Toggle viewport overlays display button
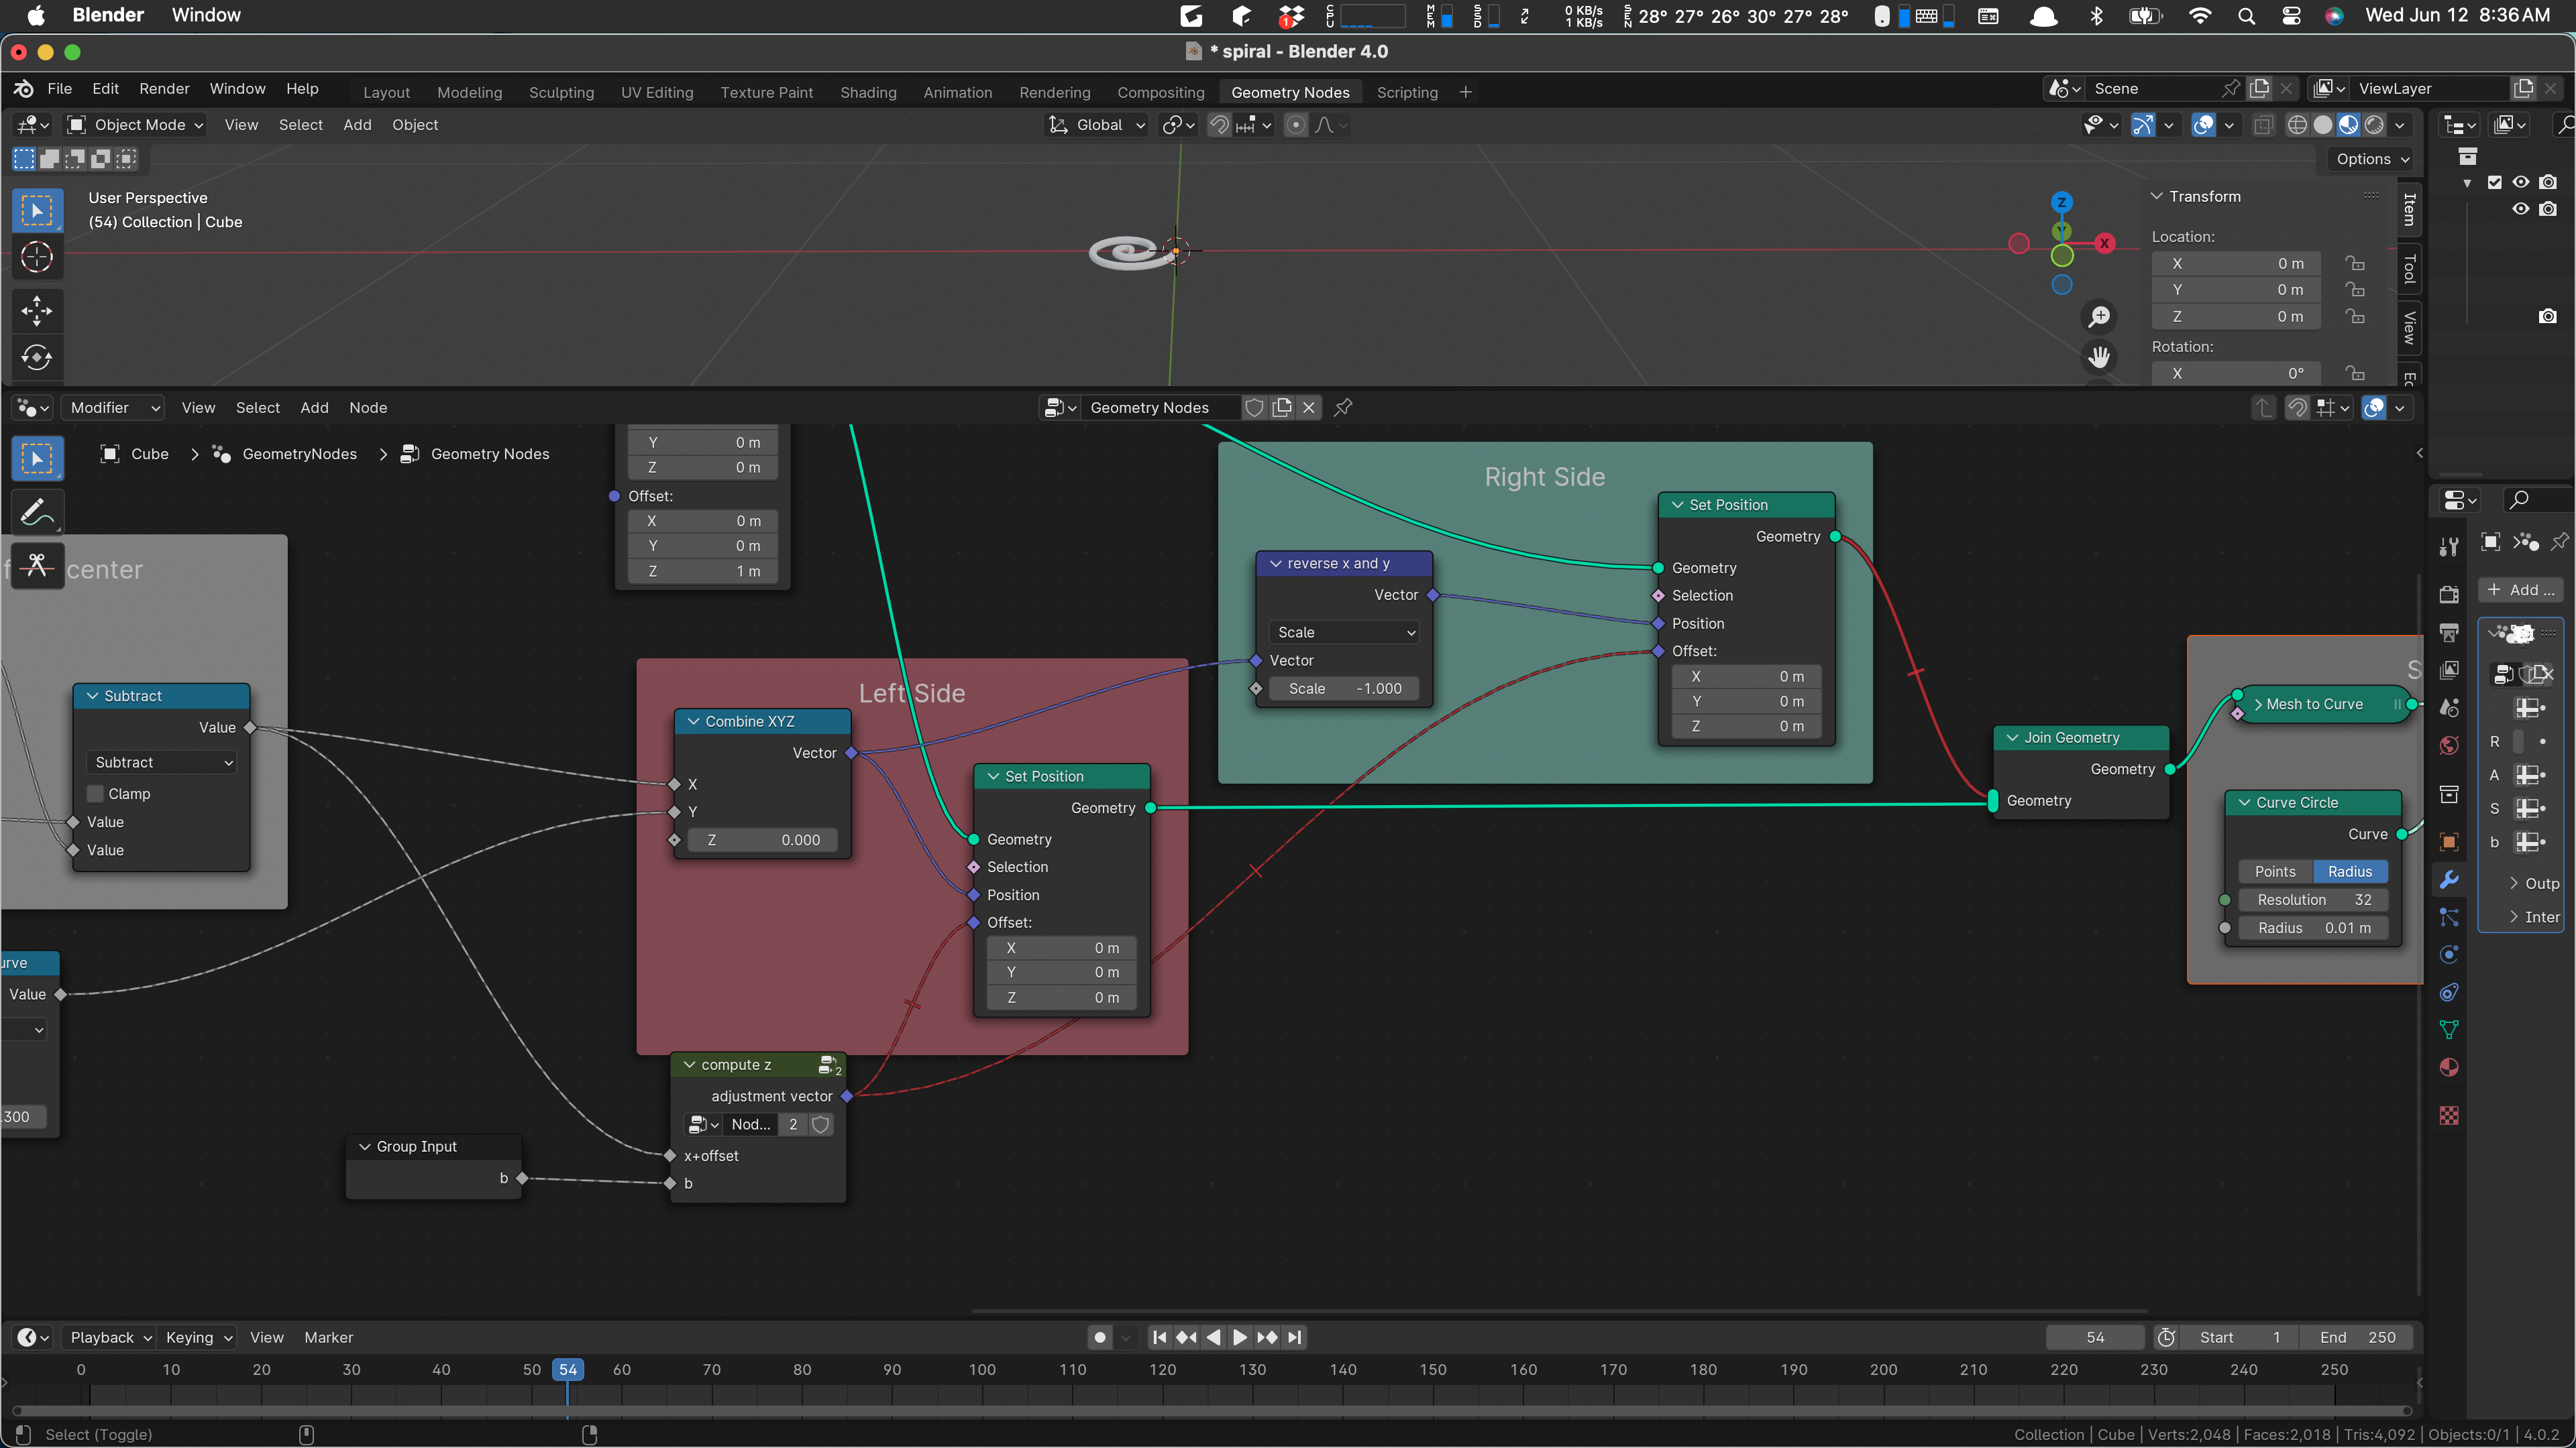 pos(2203,125)
